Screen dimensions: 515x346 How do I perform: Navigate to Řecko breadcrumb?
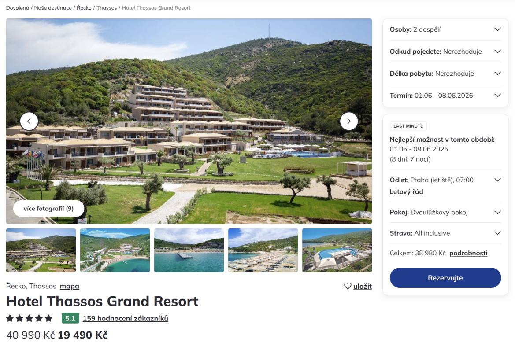[84, 8]
